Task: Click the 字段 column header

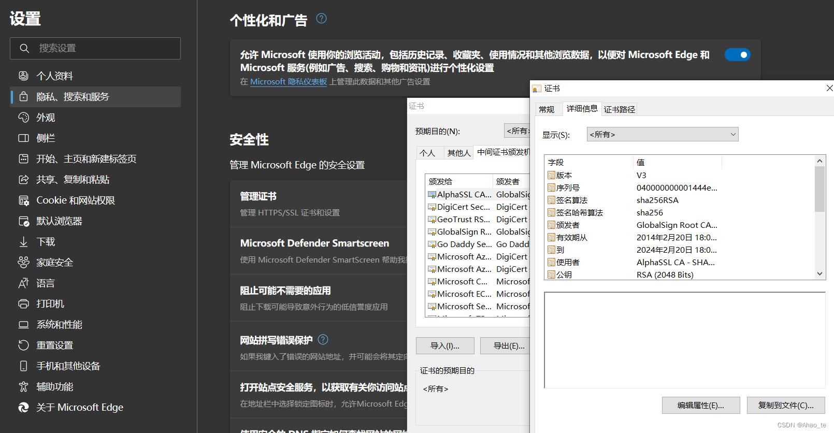Action: [x=589, y=162]
